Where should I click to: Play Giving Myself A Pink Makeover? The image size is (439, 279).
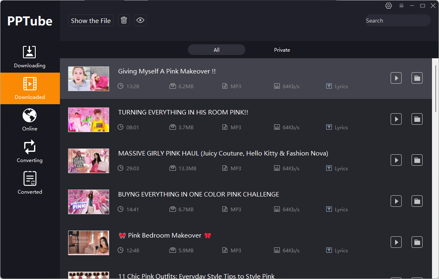tap(396, 78)
